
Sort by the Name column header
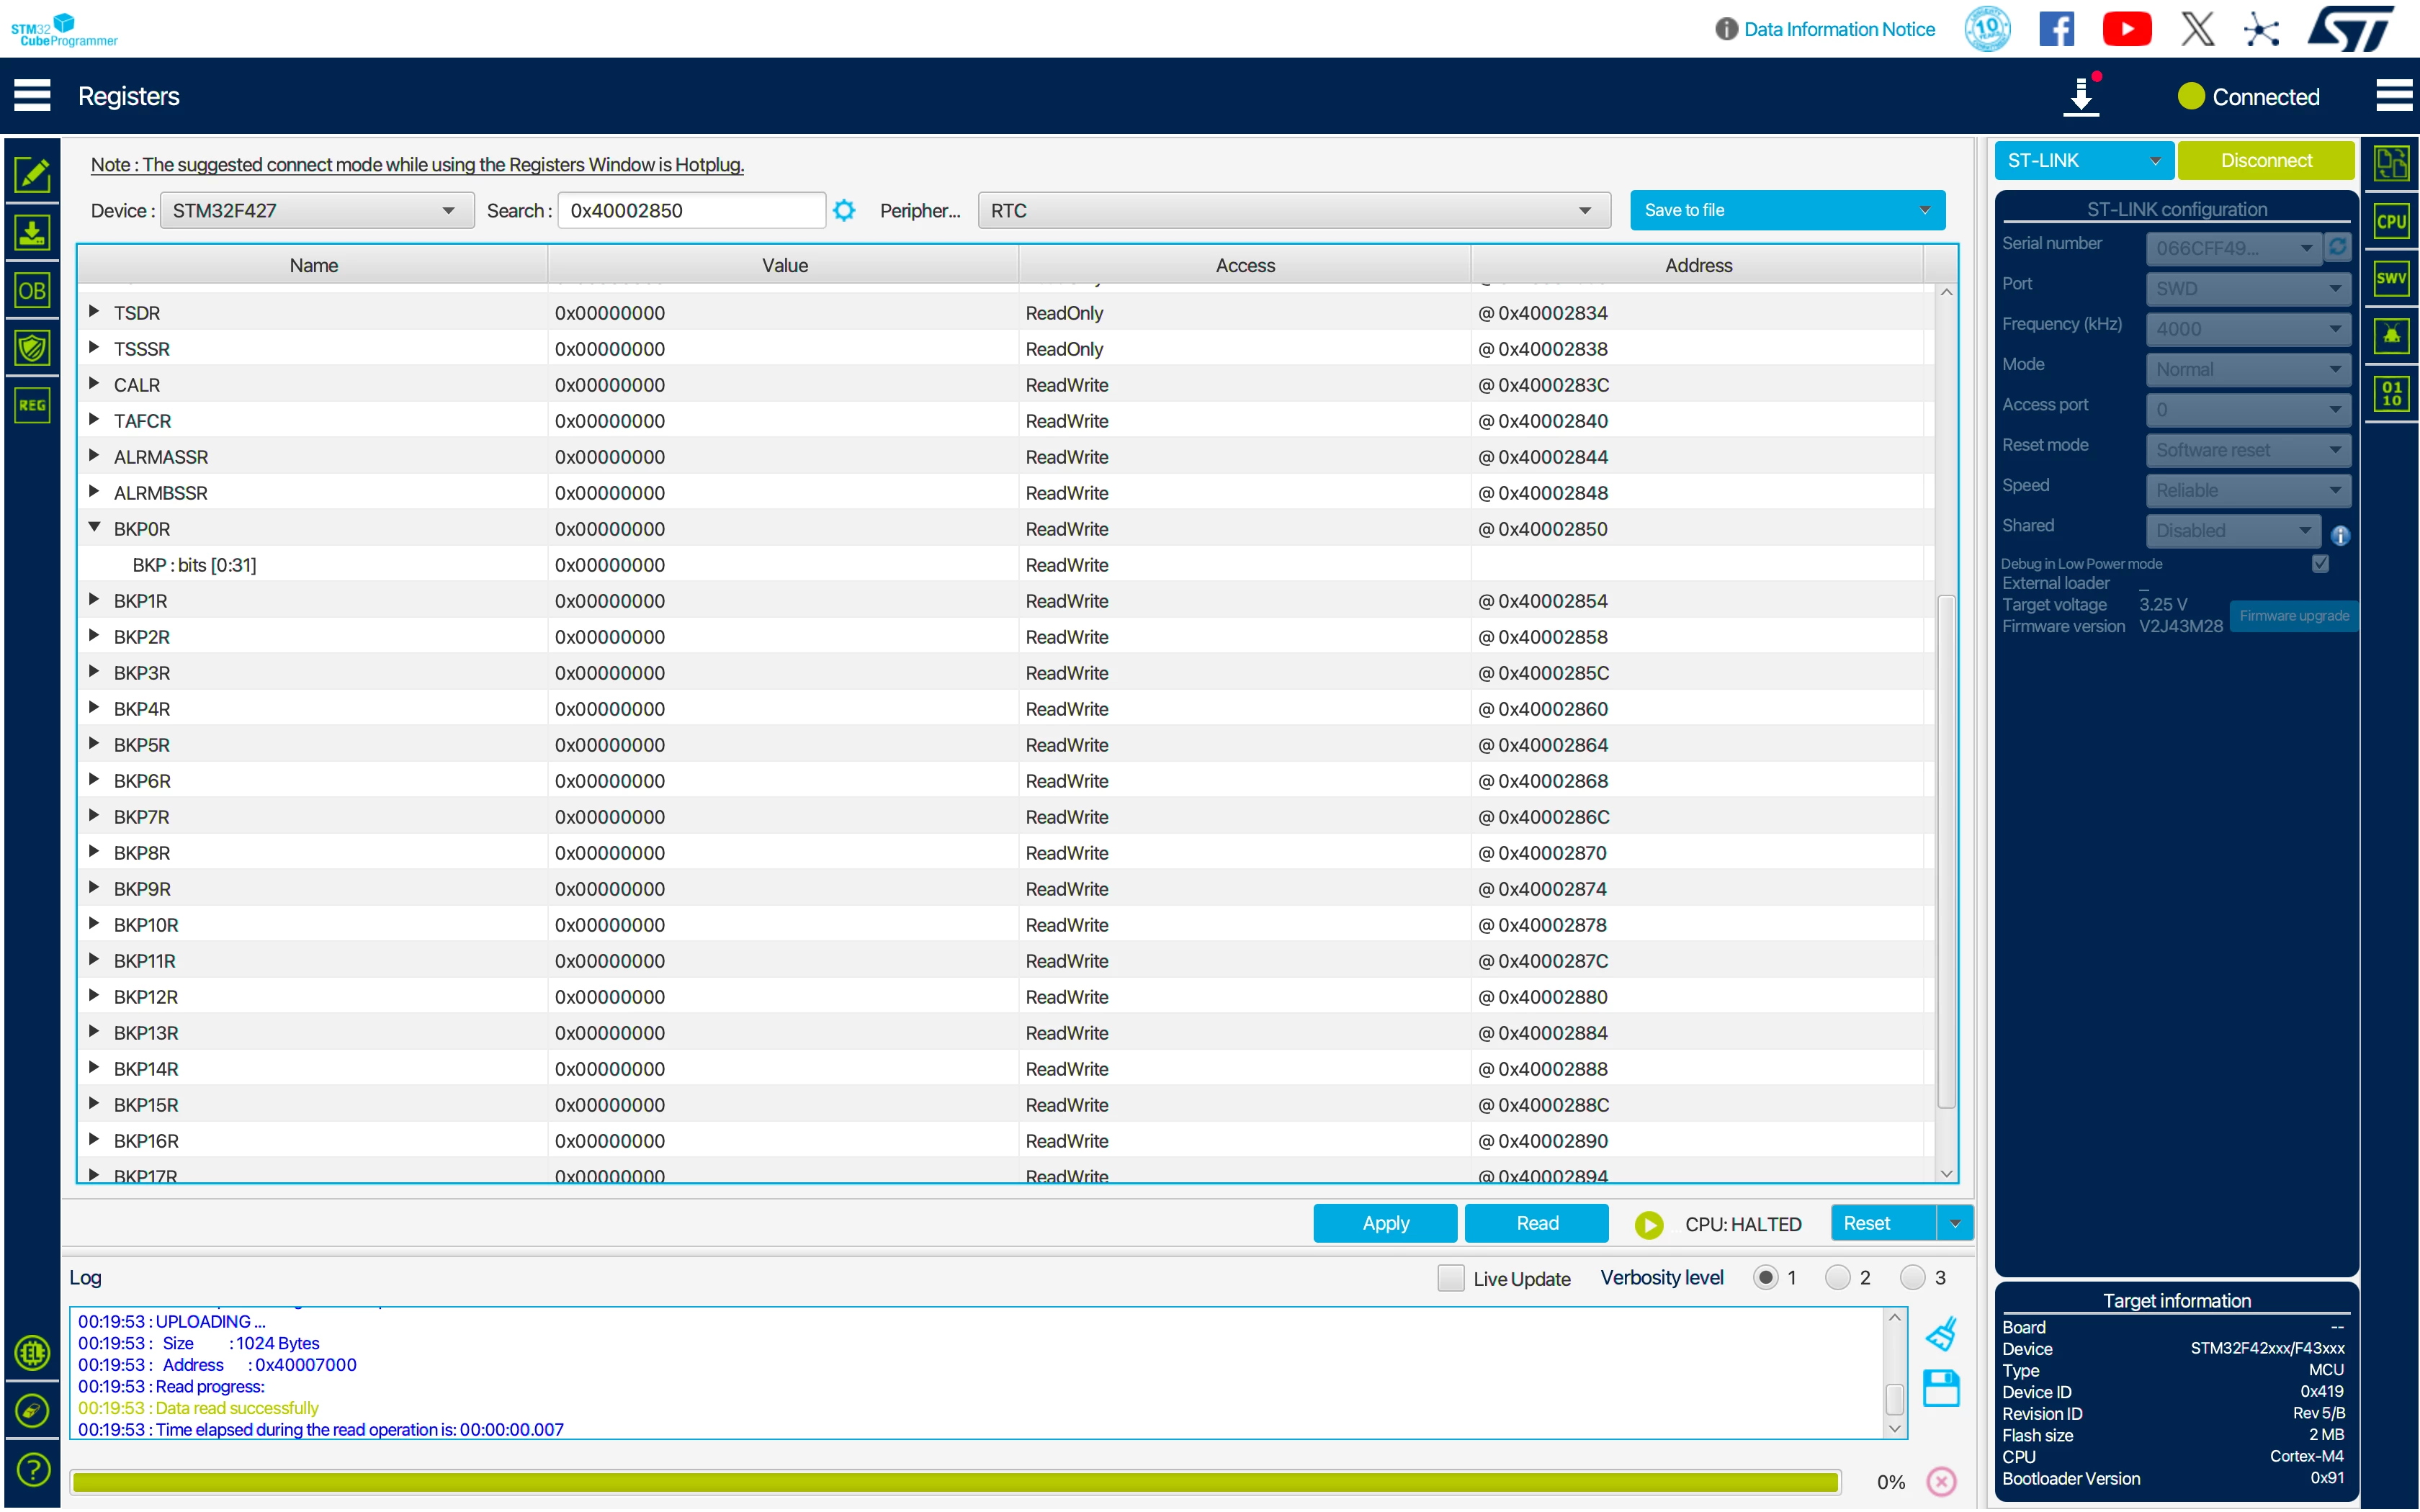[313, 265]
